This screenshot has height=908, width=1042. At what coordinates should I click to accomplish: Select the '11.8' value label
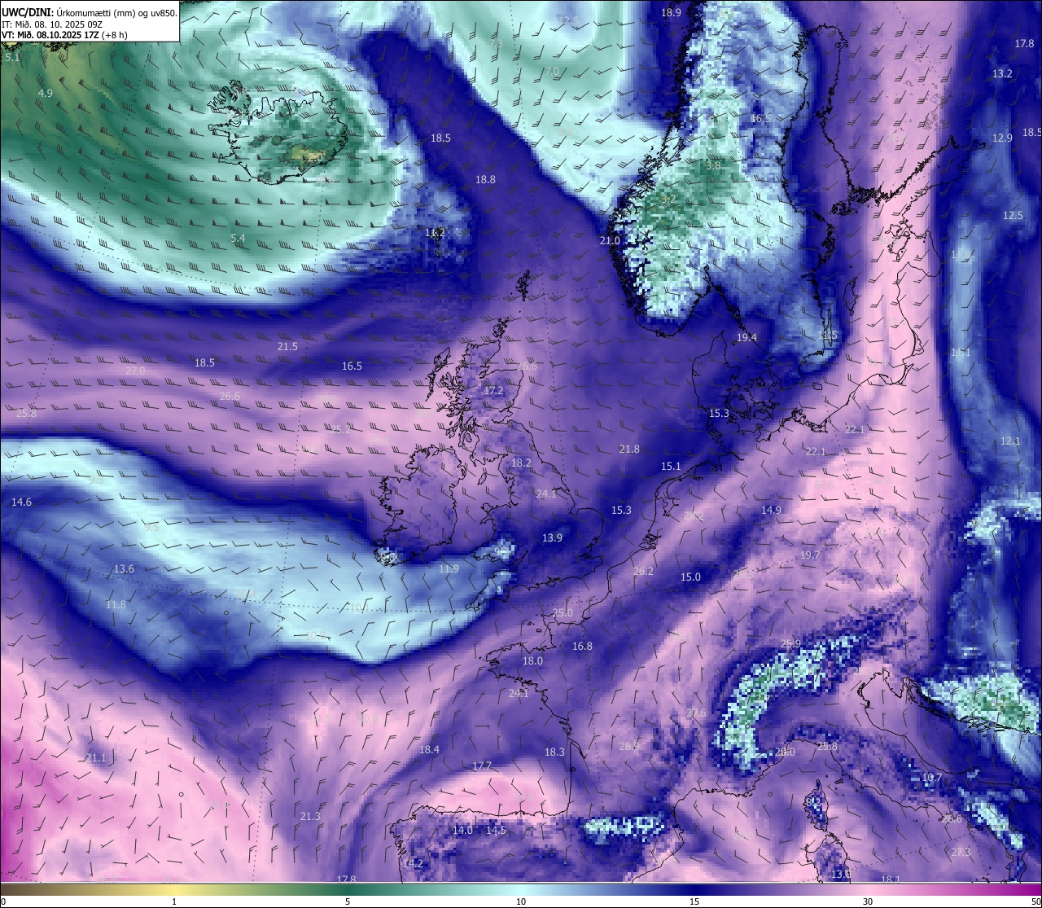(116, 605)
